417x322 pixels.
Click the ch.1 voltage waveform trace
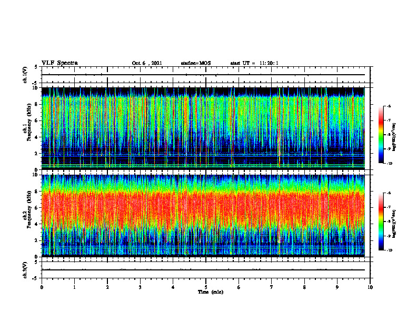point(203,75)
